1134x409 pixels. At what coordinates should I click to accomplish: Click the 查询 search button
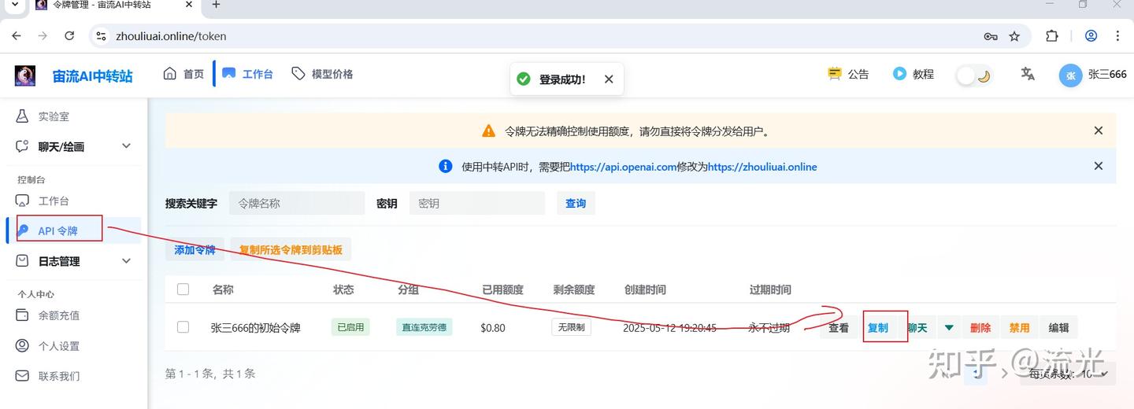576,203
